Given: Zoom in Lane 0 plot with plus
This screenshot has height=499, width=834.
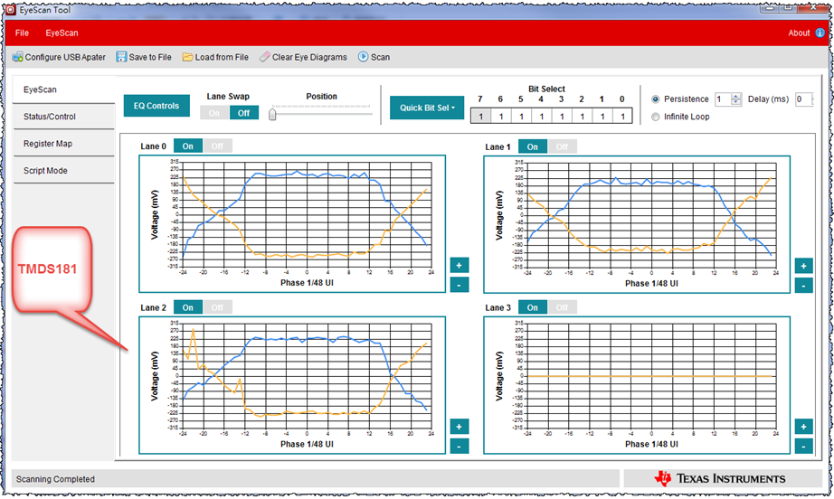Looking at the screenshot, I should [x=459, y=265].
